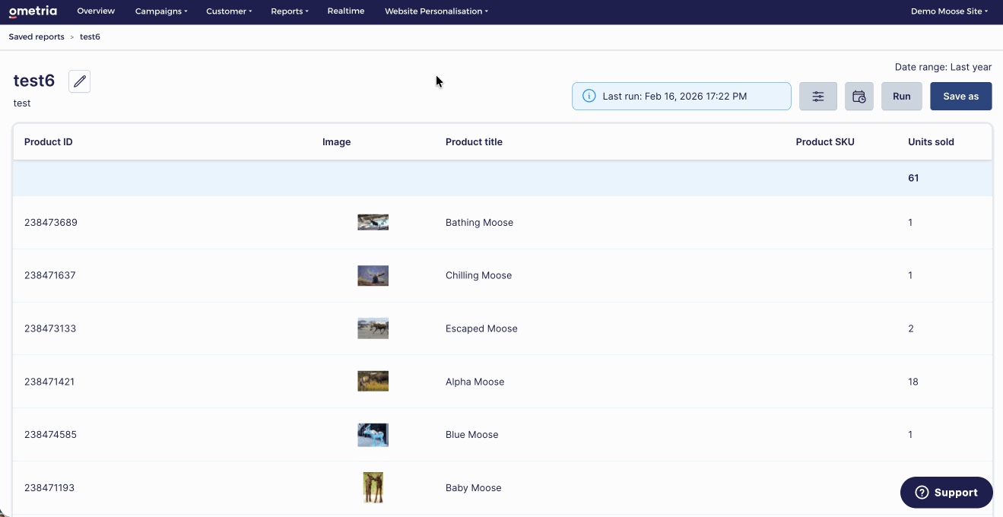Sort by Units sold column

point(931,142)
